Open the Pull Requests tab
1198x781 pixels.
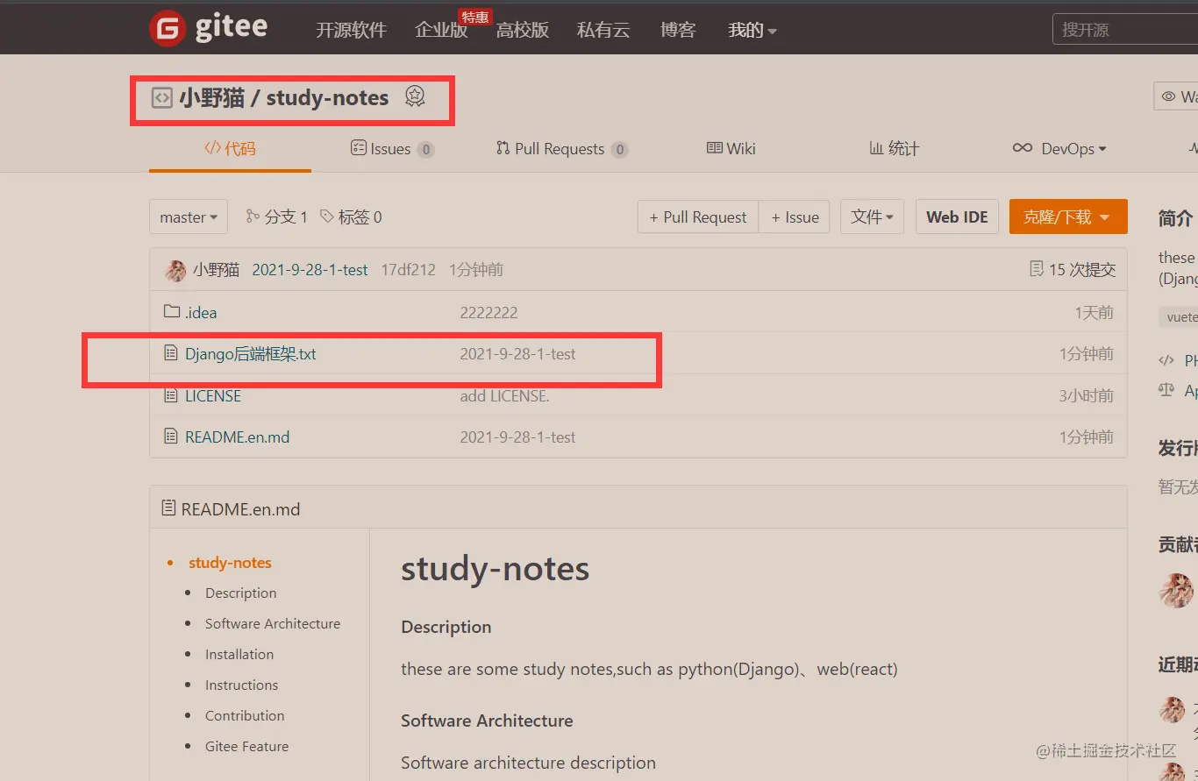[x=561, y=148]
